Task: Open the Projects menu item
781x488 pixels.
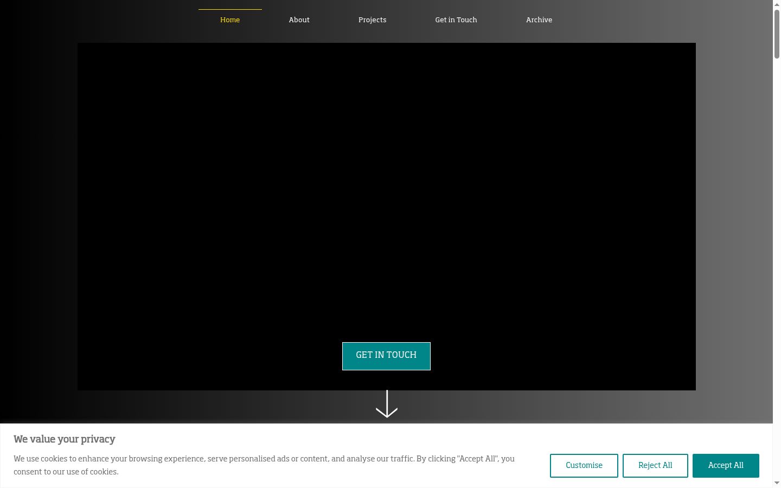Action: pyautogui.click(x=372, y=20)
